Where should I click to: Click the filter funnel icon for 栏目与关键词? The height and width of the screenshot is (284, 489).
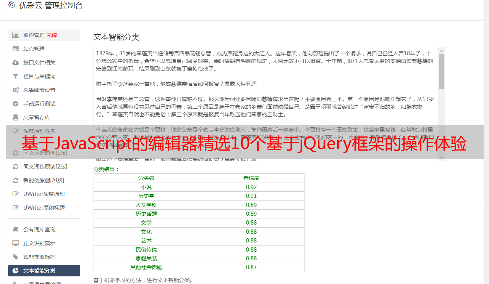tap(16, 76)
